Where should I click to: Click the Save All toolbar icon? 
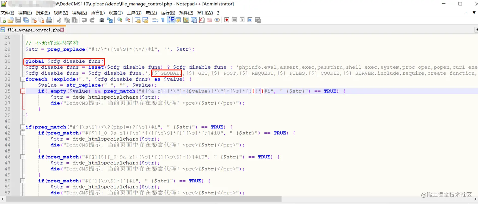click(x=26, y=20)
